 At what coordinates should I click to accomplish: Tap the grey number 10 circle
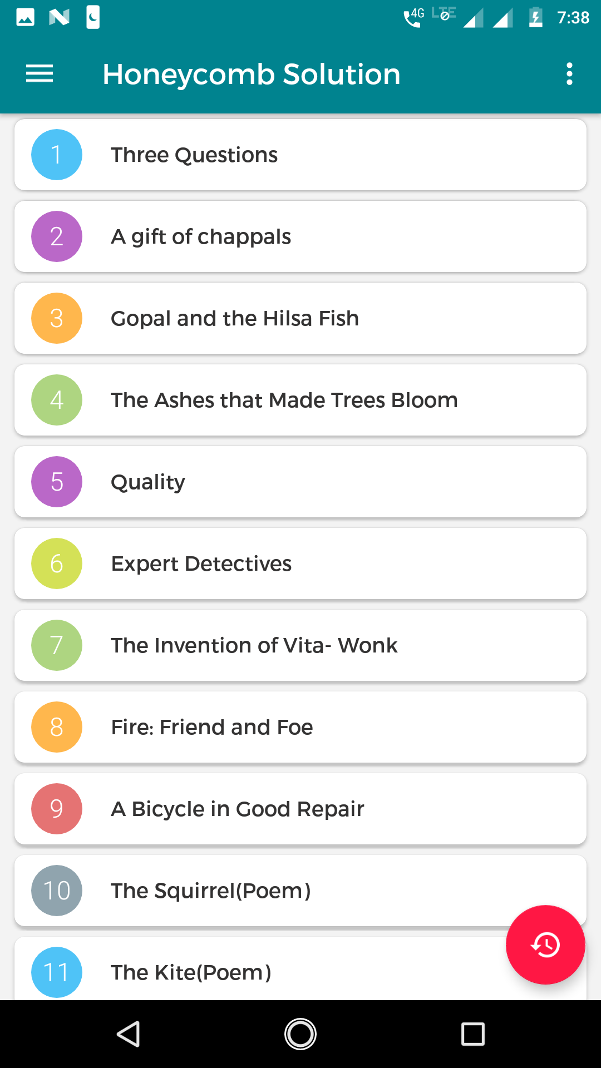pyautogui.click(x=57, y=891)
